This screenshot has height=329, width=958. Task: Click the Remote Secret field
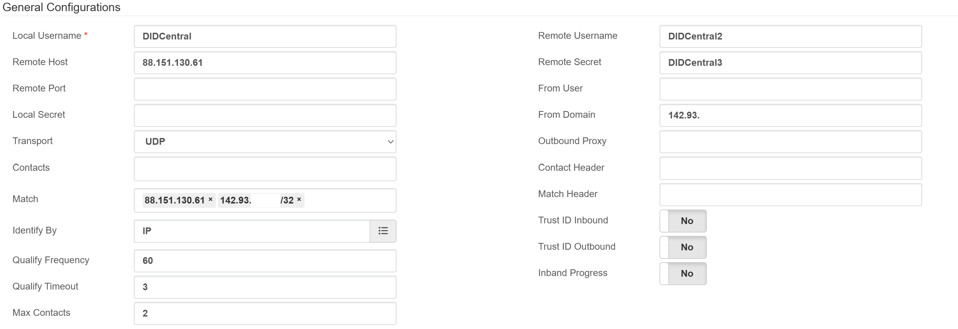[x=791, y=63]
